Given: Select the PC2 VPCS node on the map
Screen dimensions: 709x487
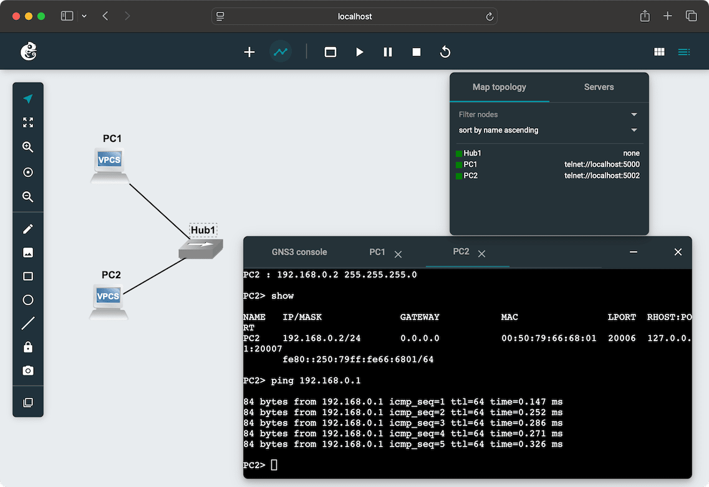Looking at the screenshot, I should point(109,301).
